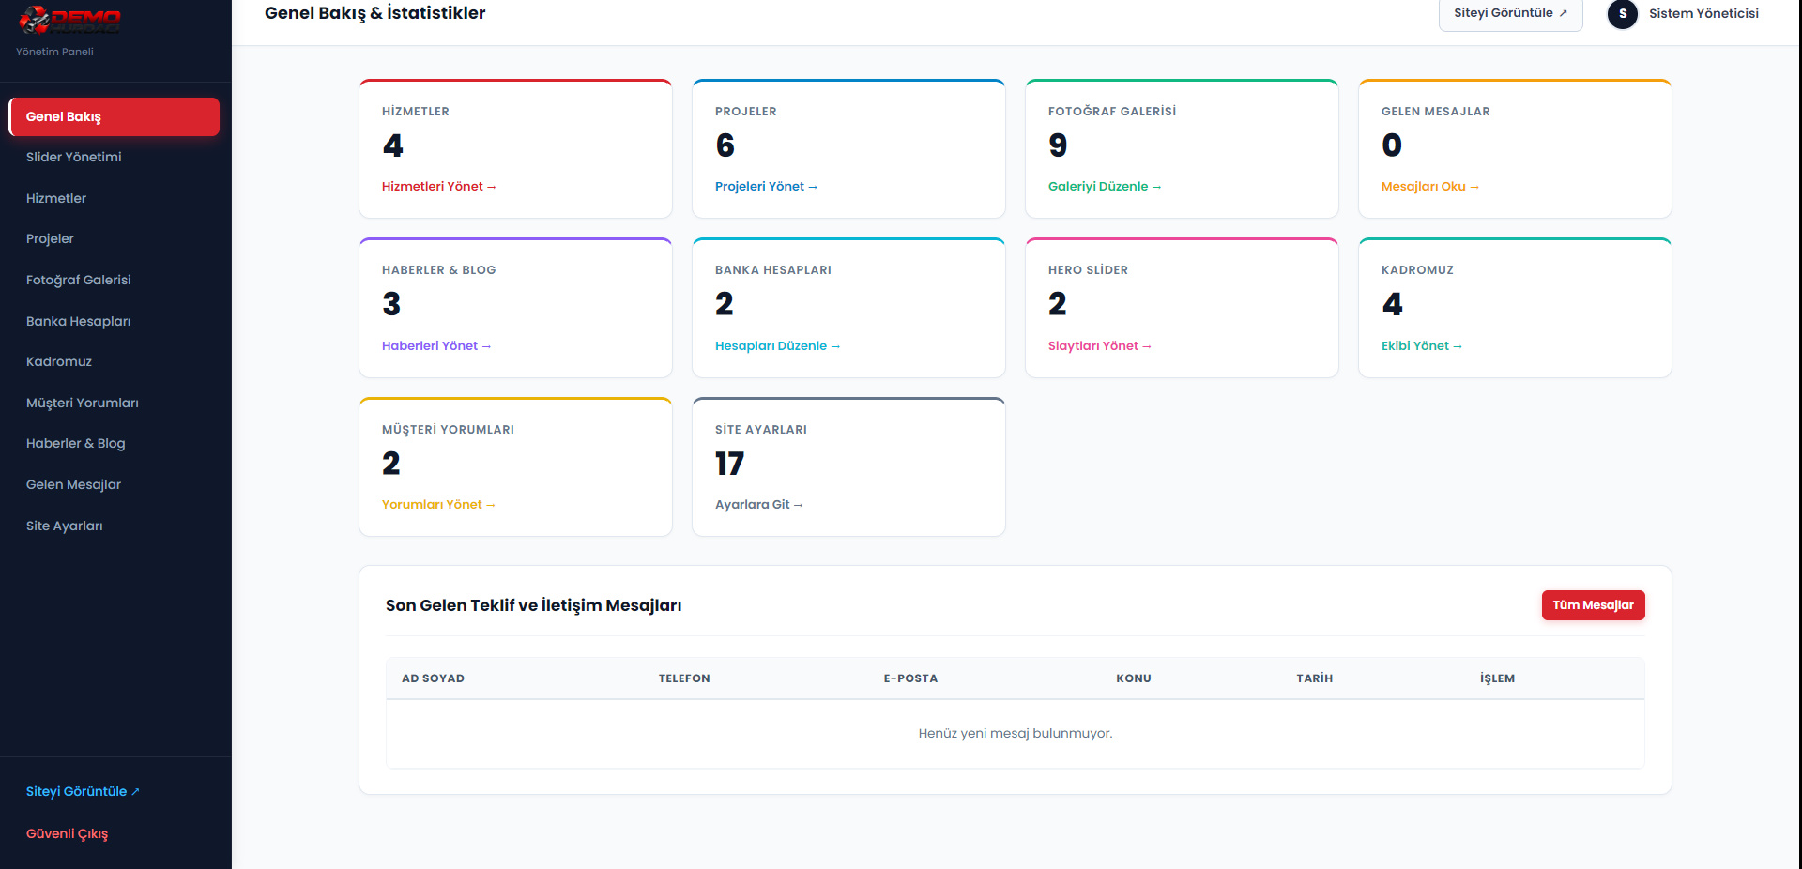Click the AD SOYAD column header
1802x869 pixels.
433,678
